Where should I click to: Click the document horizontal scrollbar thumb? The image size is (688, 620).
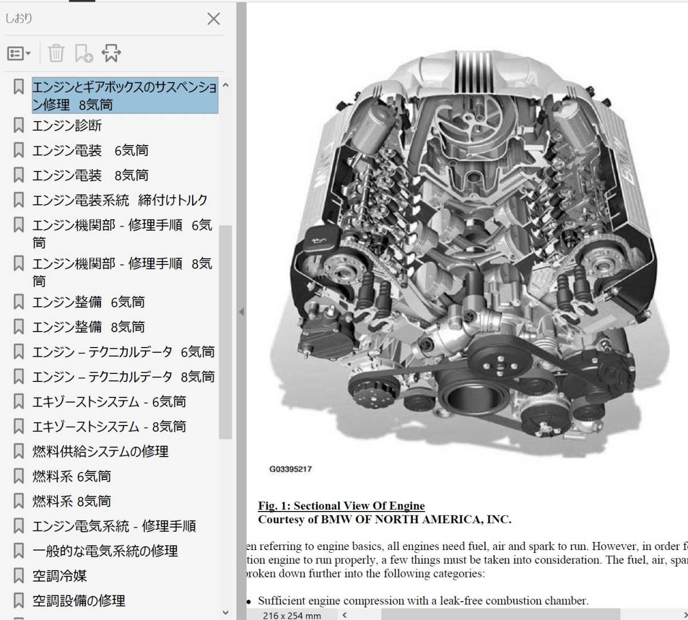click(x=500, y=615)
